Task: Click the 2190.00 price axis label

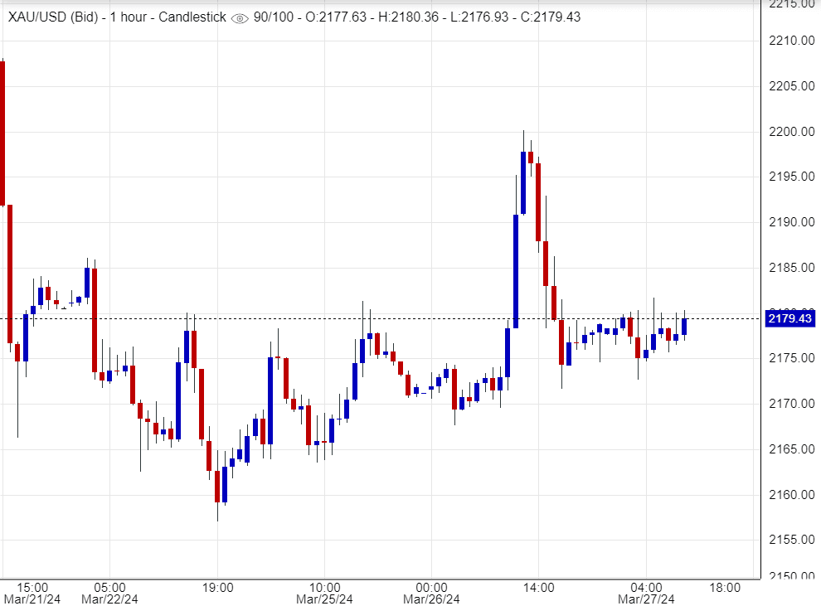Action: click(x=789, y=222)
